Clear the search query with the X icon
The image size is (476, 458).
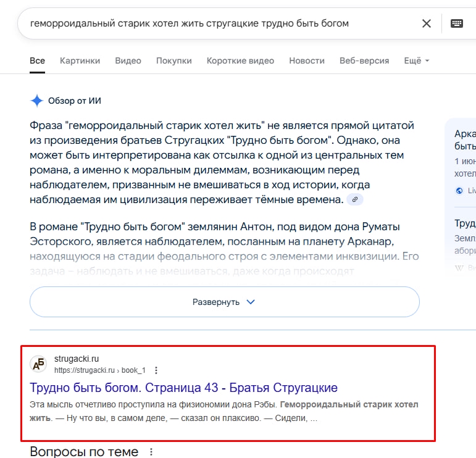(426, 23)
